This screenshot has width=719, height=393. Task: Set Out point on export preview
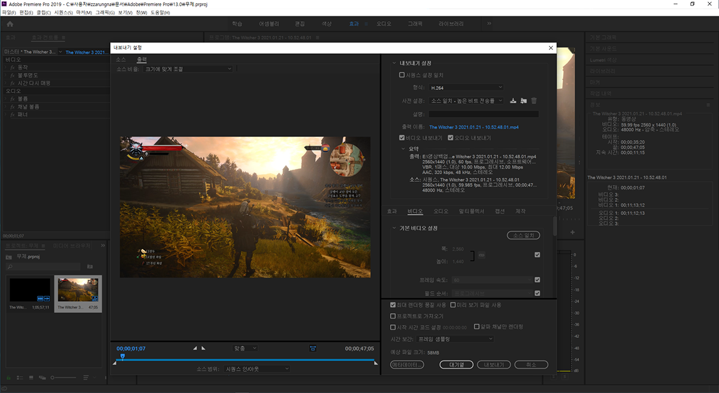point(203,349)
